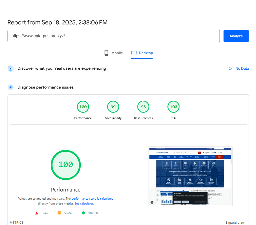
Task: Click the red triangle 0–49 legend marker
Action: tap(37, 213)
